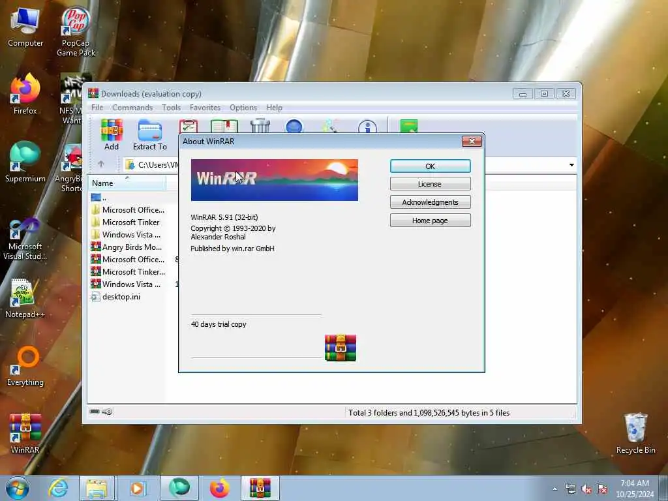This screenshot has width=668, height=501.
Task: Open Windows Explorer folder taskbar icon
Action: pos(97,488)
